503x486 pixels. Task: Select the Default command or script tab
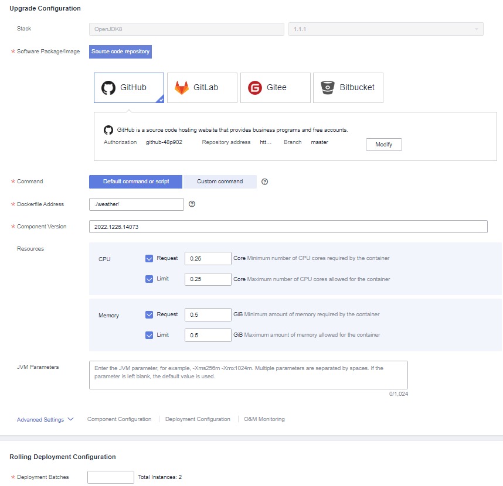(135, 182)
